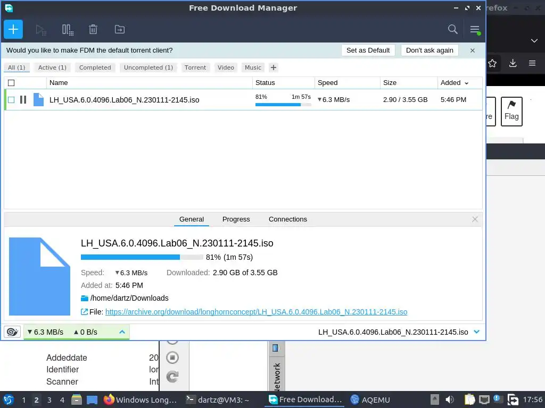Expand the speed indicator chevron in status bar
Viewport: 545px width, 408px height.
122,332
